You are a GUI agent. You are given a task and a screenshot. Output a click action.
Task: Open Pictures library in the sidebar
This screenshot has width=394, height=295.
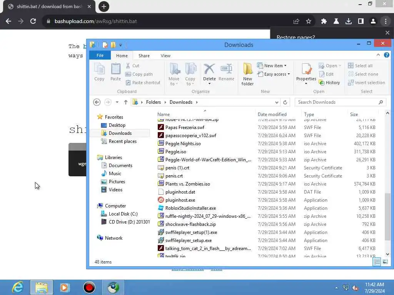click(113, 182)
